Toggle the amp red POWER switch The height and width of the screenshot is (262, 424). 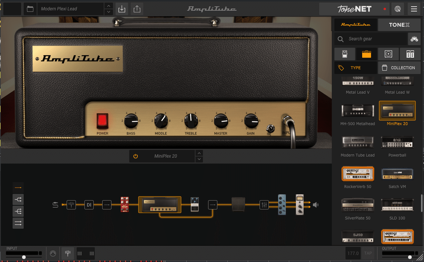[x=102, y=121]
